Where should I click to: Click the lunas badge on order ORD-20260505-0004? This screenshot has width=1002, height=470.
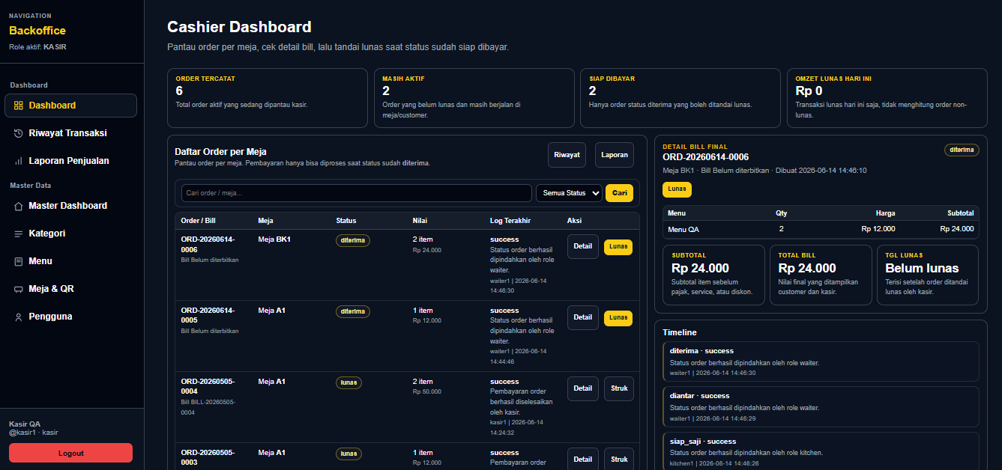[348, 382]
